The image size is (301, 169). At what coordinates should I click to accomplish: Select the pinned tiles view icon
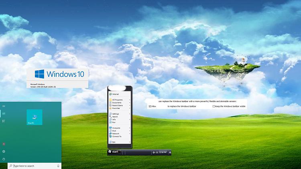click(x=4, y=114)
